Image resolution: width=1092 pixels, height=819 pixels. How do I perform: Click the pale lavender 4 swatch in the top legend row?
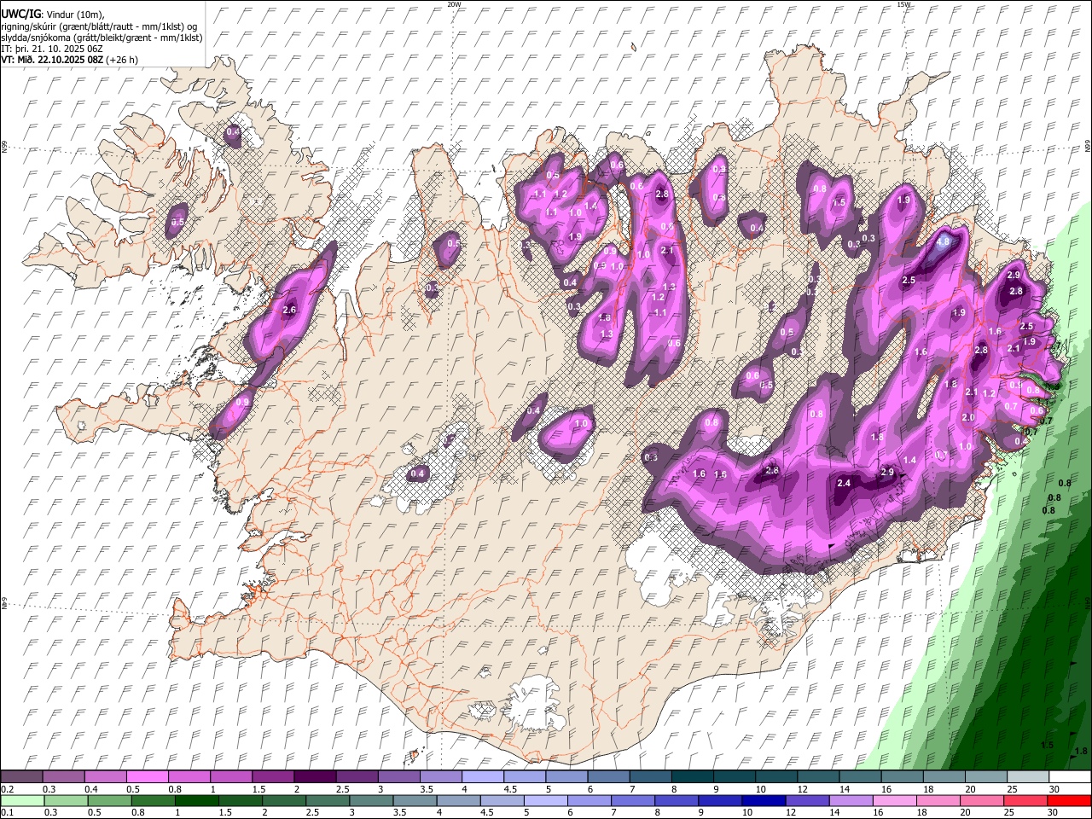pos(483,777)
